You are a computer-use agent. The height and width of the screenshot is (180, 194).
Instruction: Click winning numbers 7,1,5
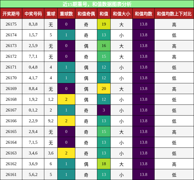coord(33,142)
